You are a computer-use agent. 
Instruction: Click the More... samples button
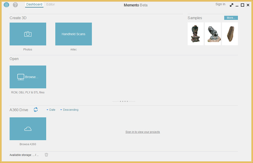pos(231,18)
